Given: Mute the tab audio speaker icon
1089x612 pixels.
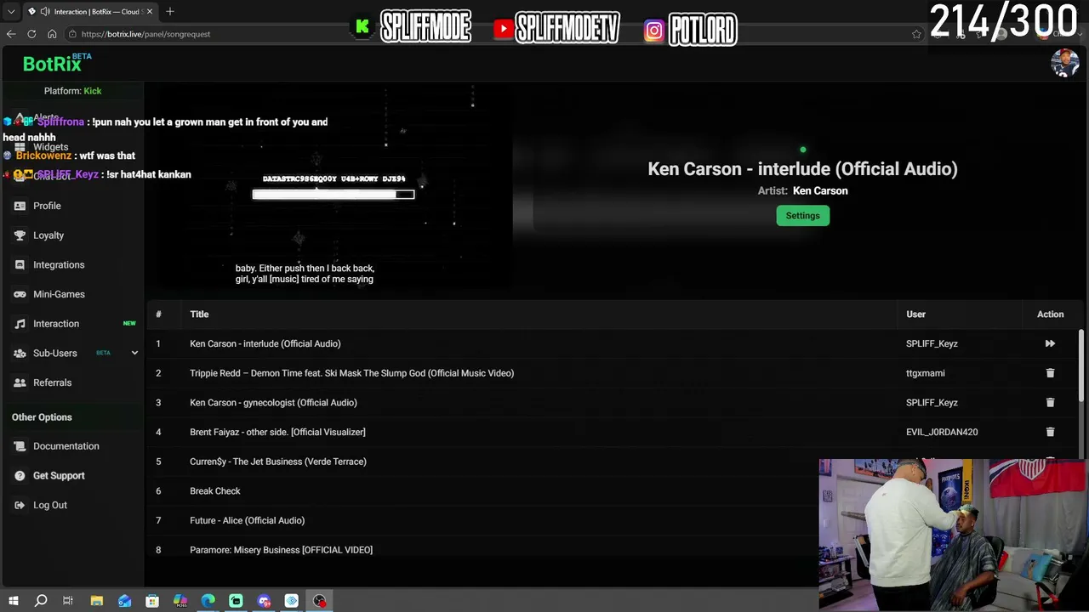Looking at the screenshot, I should point(43,12).
